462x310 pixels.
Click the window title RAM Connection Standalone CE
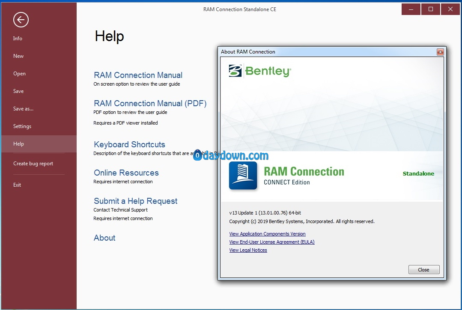[x=239, y=9]
